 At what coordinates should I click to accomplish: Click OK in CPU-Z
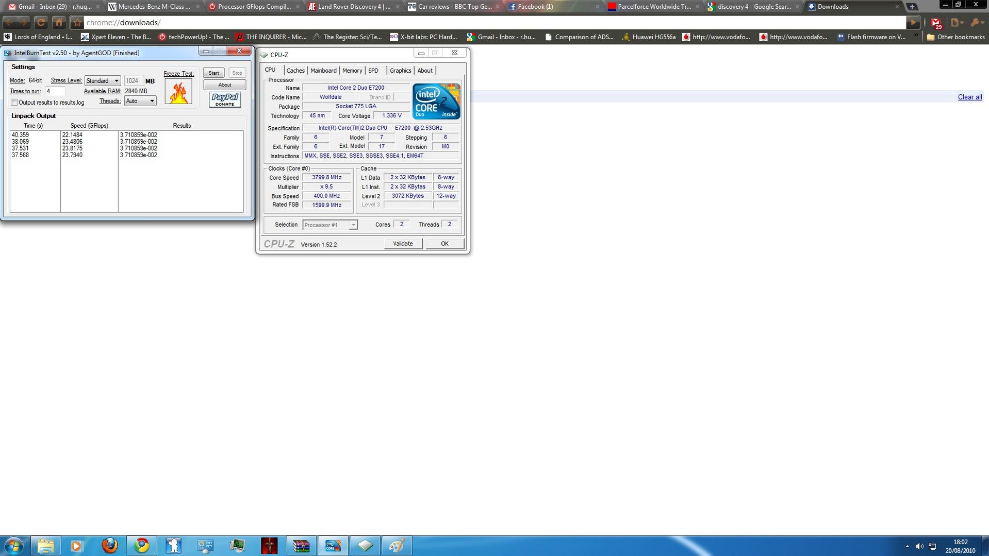point(444,244)
